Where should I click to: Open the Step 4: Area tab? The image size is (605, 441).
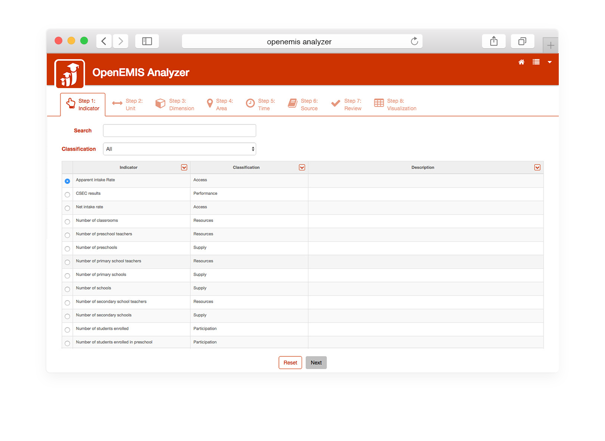click(x=219, y=105)
